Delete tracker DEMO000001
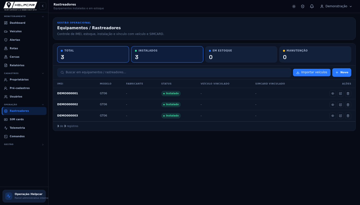The image size is (360, 205). [x=348, y=93]
